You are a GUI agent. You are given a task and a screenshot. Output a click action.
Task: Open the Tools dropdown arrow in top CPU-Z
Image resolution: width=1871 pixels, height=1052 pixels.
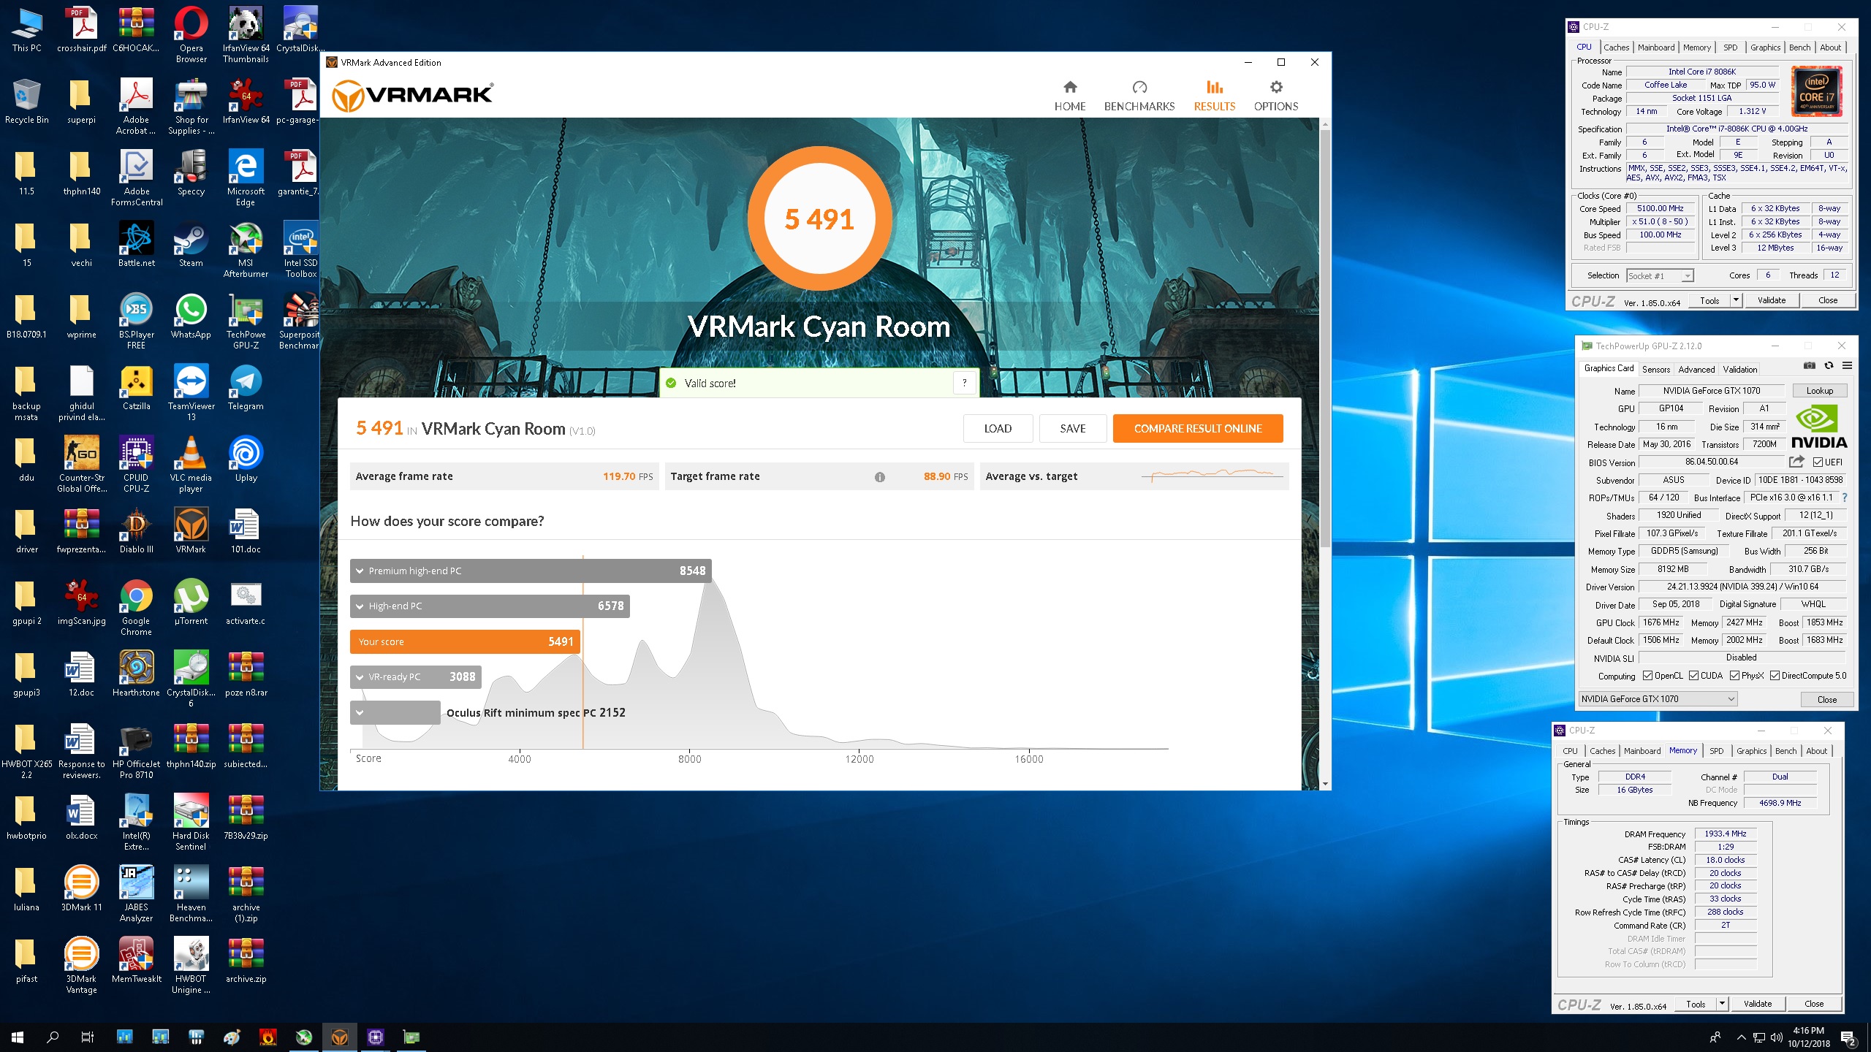pyautogui.click(x=1737, y=300)
